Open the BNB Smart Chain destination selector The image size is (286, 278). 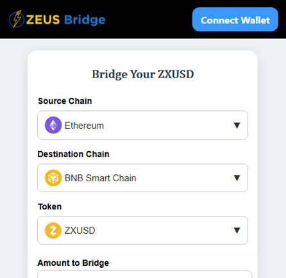142,178
